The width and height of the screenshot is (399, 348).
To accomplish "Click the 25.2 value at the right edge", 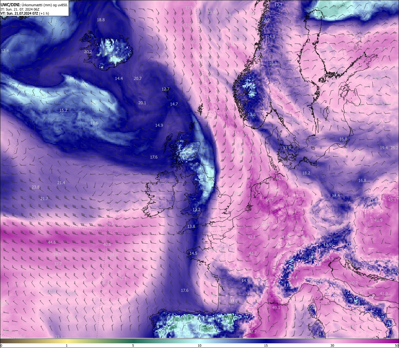I will (394, 148).
